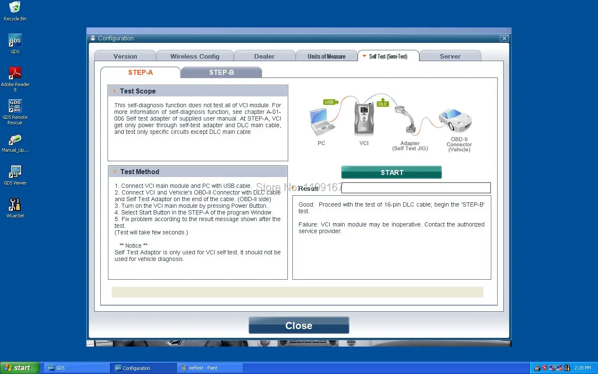The height and width of the screenshot is (374, 598).
Task: Open Adobe Reader 8
Action: pyautogui.click(x=16, y=73)
